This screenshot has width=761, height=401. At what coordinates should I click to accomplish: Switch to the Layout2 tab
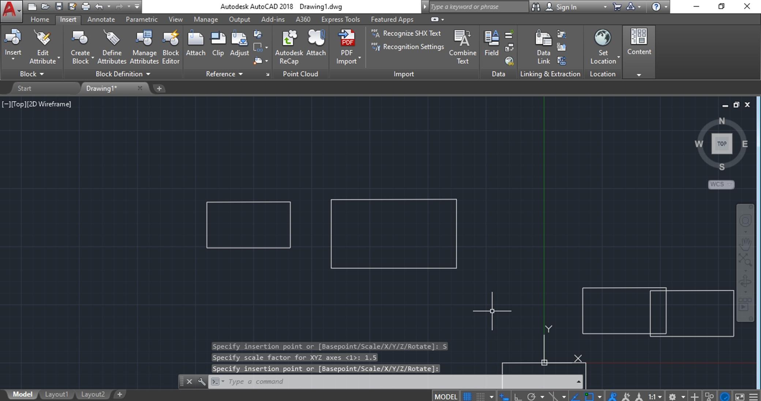[x=93, y=394]
